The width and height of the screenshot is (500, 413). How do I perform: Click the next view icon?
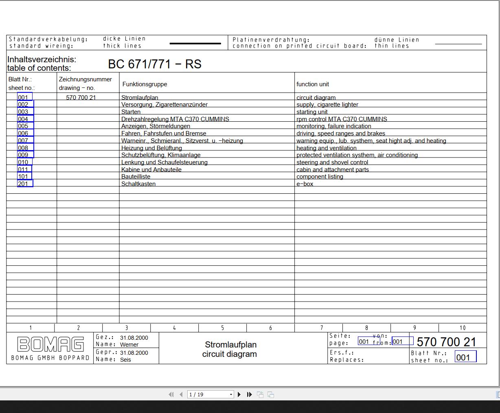click(271, 395)
